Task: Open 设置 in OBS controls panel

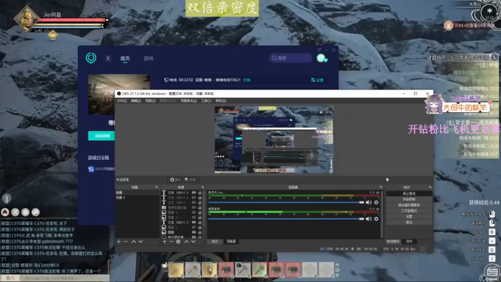Action: (x=409, y=216)
